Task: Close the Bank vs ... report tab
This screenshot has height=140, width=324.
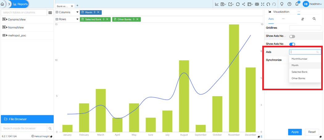Action: 72,6
